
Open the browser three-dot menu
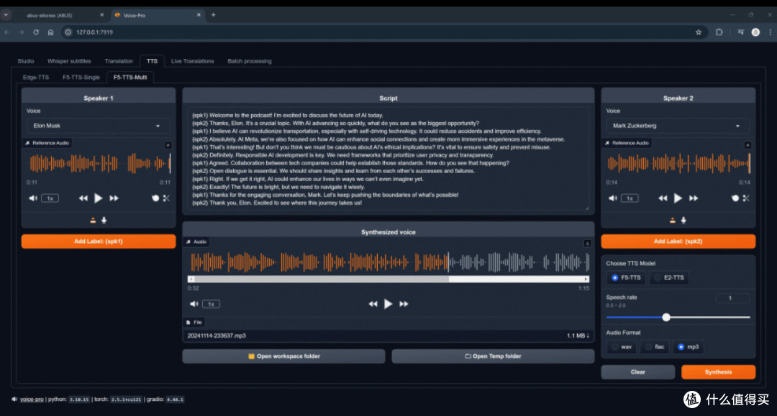(x=770, y=32)
